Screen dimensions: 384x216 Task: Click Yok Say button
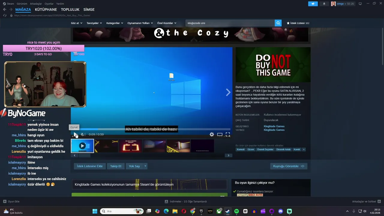(134, 166)
